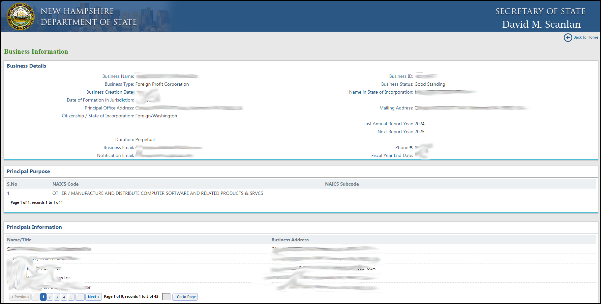This screenshot has width=601, height=304.
Task: Click the Back to Home arrow icon
Action: pyautogui.click(x=567, y=38)
